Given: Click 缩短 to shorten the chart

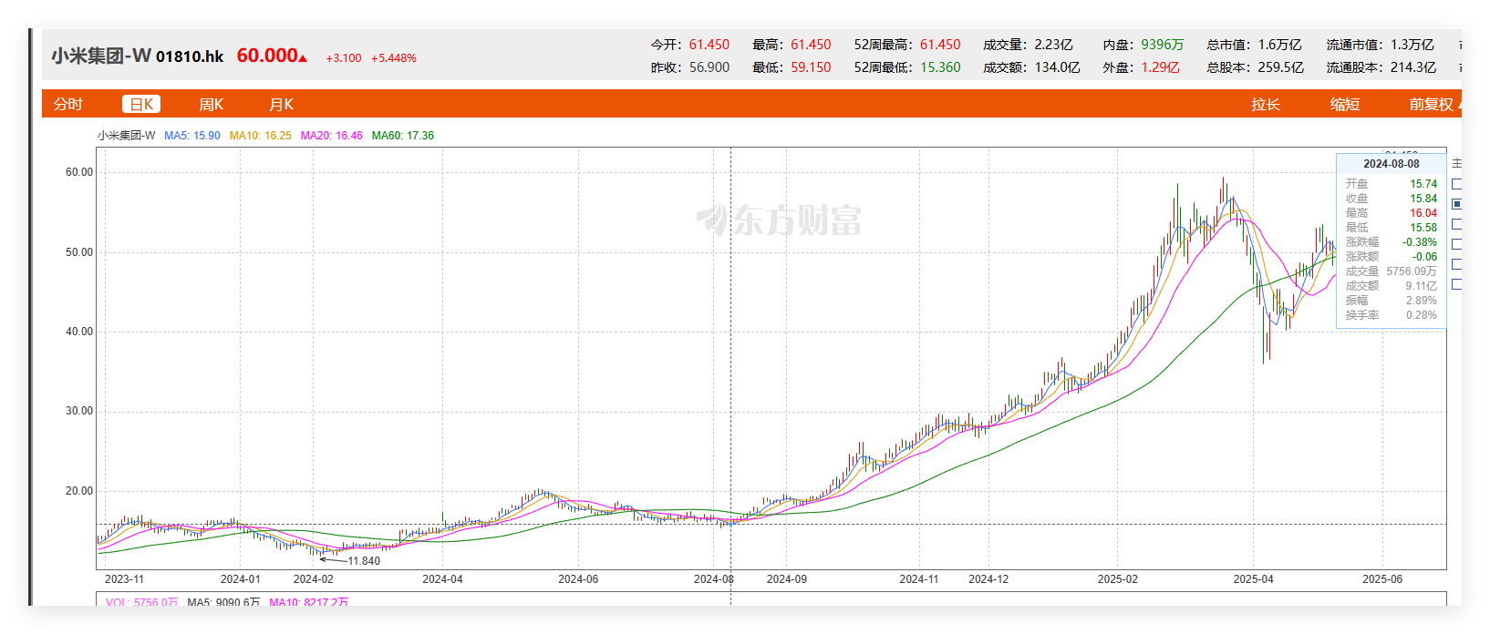Looking at the screenshot, I should pyautogui.click(x=1345, y=105).
